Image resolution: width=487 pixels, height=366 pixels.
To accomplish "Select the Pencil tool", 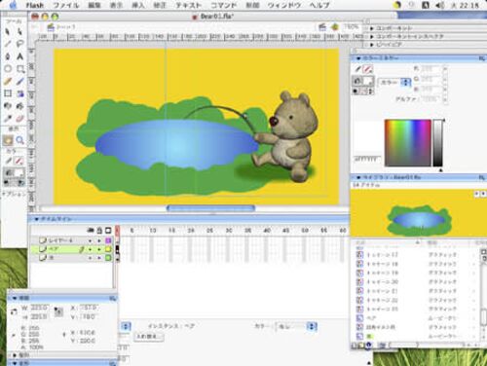I will click(8, 81).
